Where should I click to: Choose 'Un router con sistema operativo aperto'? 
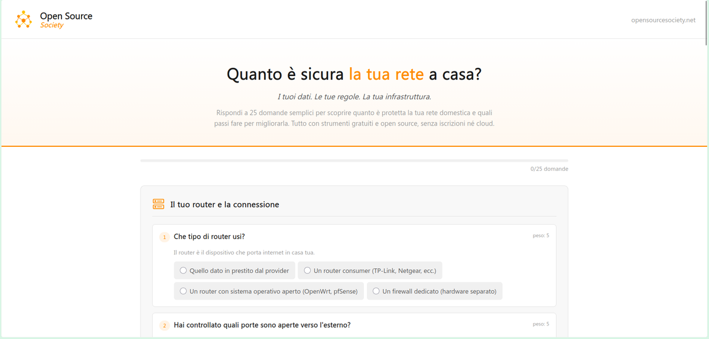click(269, 291)
